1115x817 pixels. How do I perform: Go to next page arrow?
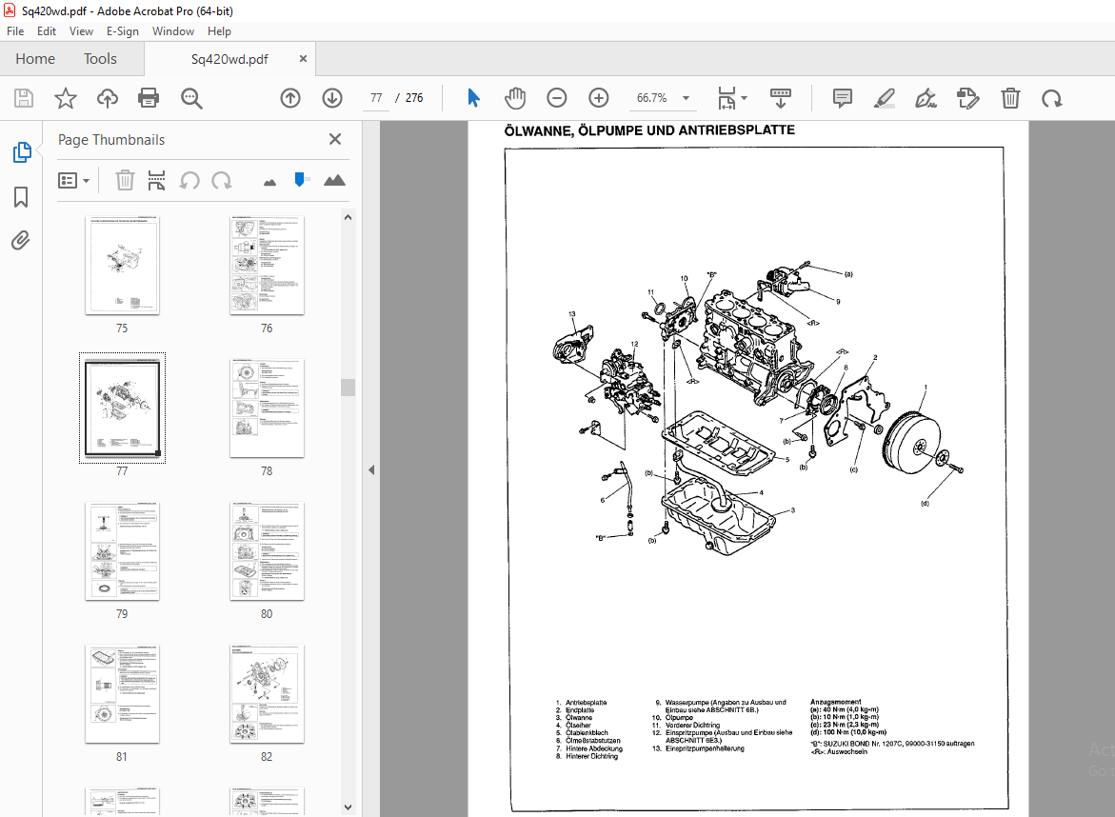[x=332, y=98]
